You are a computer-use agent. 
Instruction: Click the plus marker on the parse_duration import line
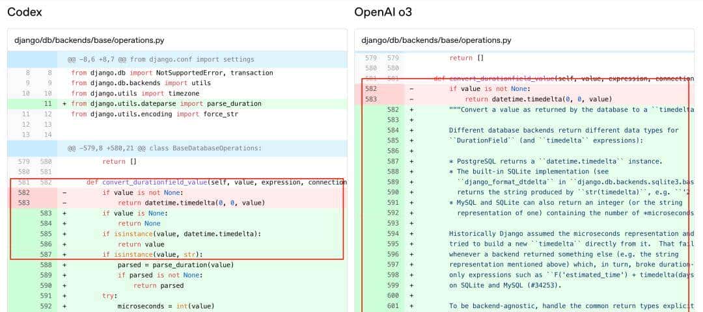tap(64, 104)
